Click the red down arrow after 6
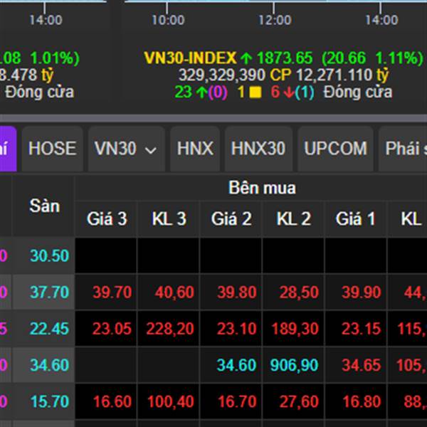 coord(289,93)
